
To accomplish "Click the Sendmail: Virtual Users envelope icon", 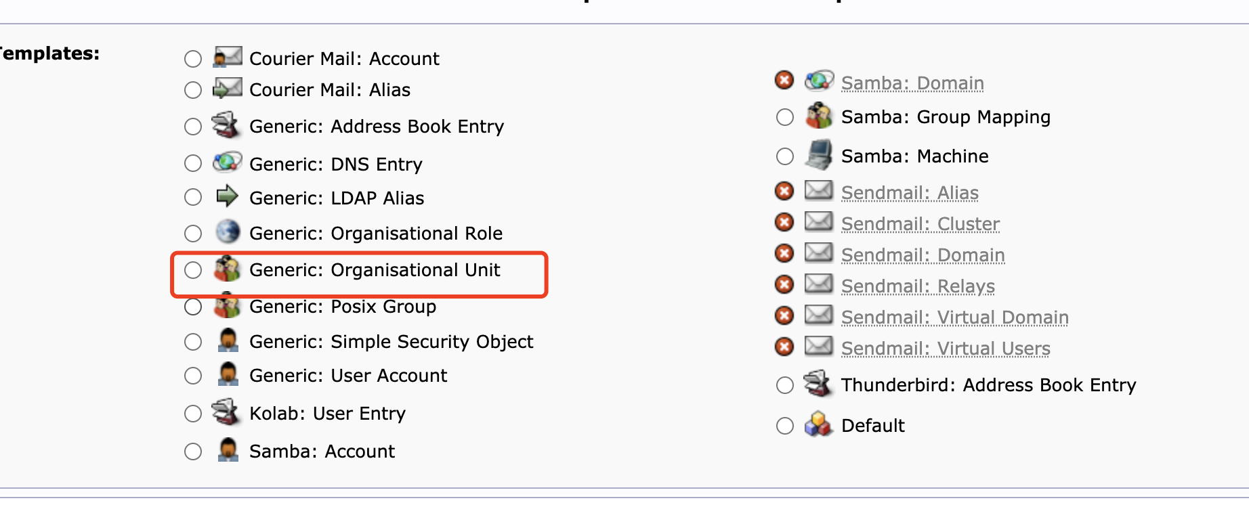I will (x=819, y=346).
